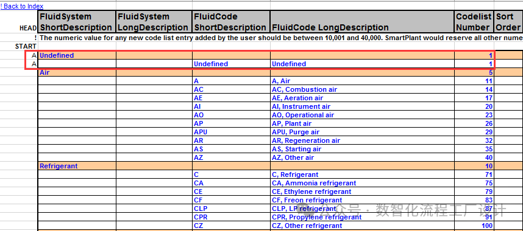
Task: Click the Codelist Number header cell
Action: coord(474,22)
